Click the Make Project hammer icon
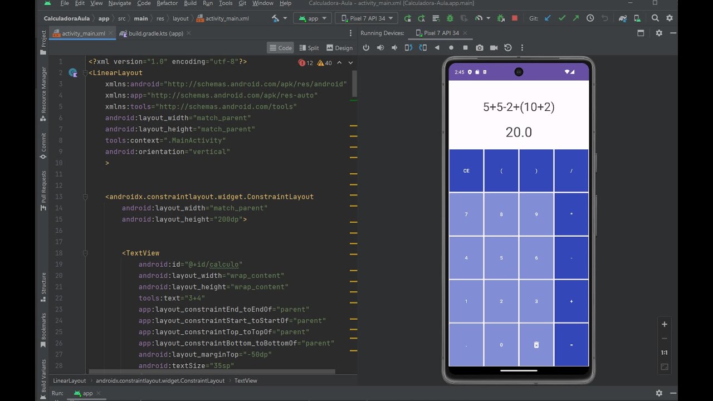 pos(276,18)
